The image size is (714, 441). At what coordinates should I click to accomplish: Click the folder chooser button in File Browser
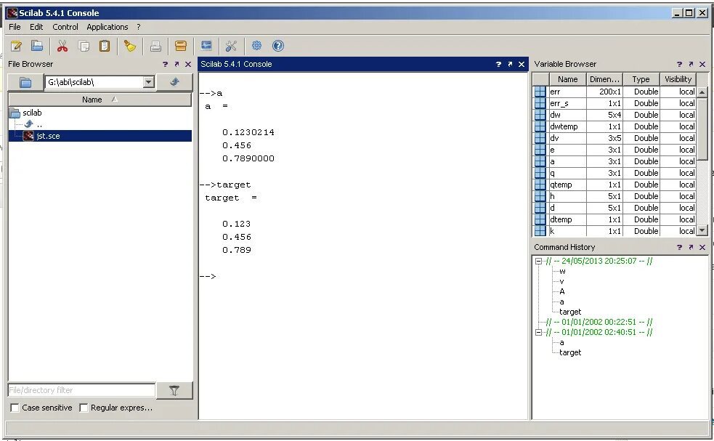coord(25,82)
